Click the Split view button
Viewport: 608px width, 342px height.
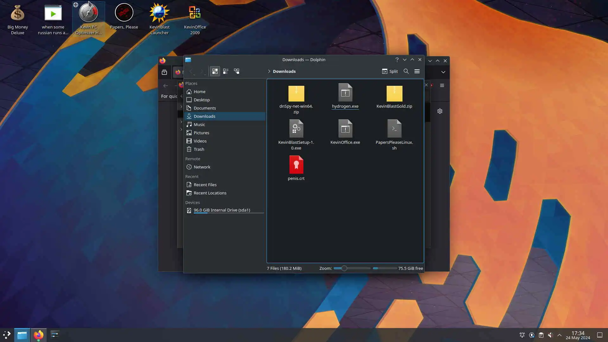tap(390, 71)
